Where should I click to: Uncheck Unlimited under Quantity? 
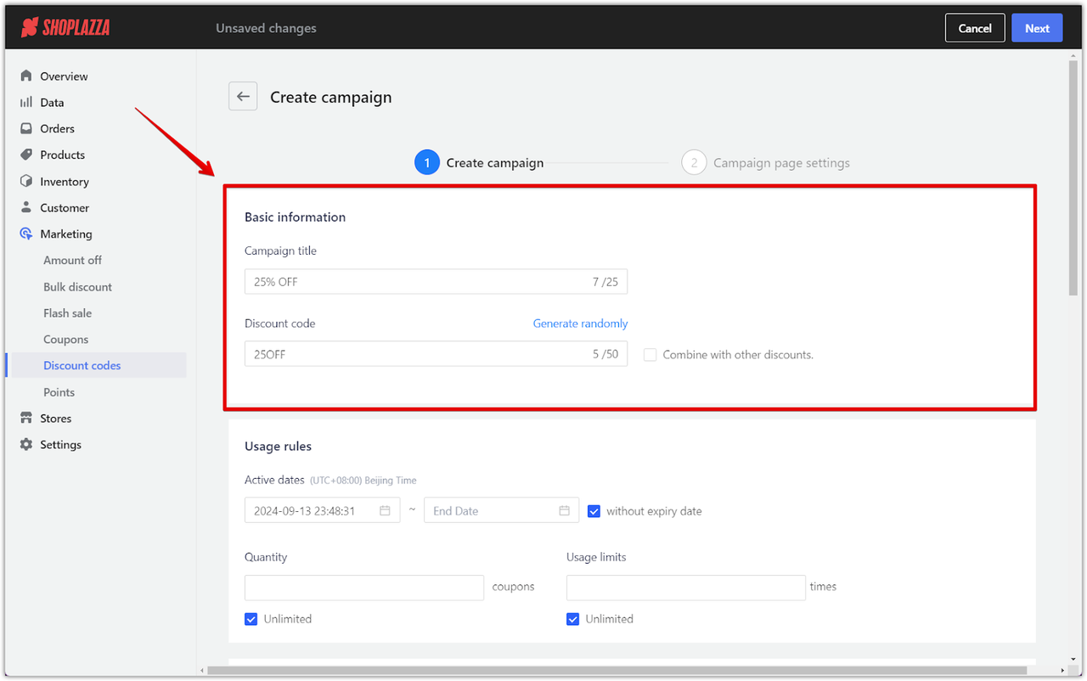251,619
